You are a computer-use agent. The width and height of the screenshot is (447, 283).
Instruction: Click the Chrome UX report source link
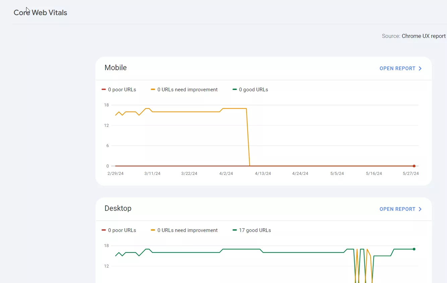click(424, 36)
